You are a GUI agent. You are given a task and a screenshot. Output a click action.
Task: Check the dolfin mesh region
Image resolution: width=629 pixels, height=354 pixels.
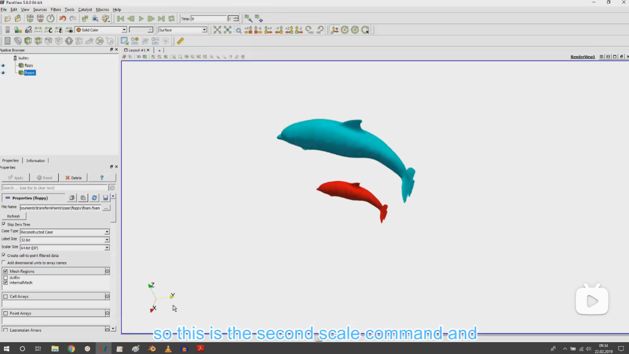[6, 277]
